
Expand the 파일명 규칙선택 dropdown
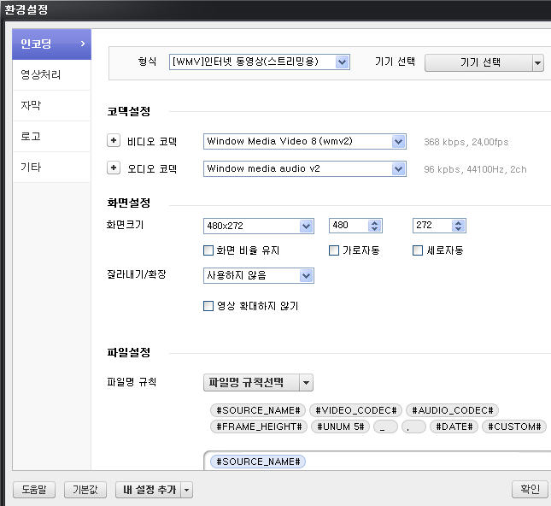click(x=258, y=382)
